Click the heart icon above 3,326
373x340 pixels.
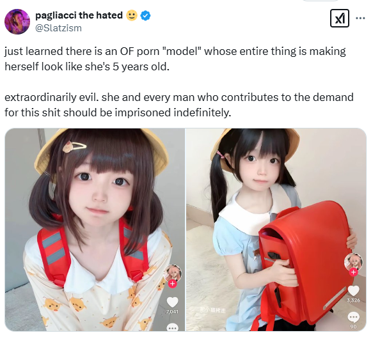[354, 291]
